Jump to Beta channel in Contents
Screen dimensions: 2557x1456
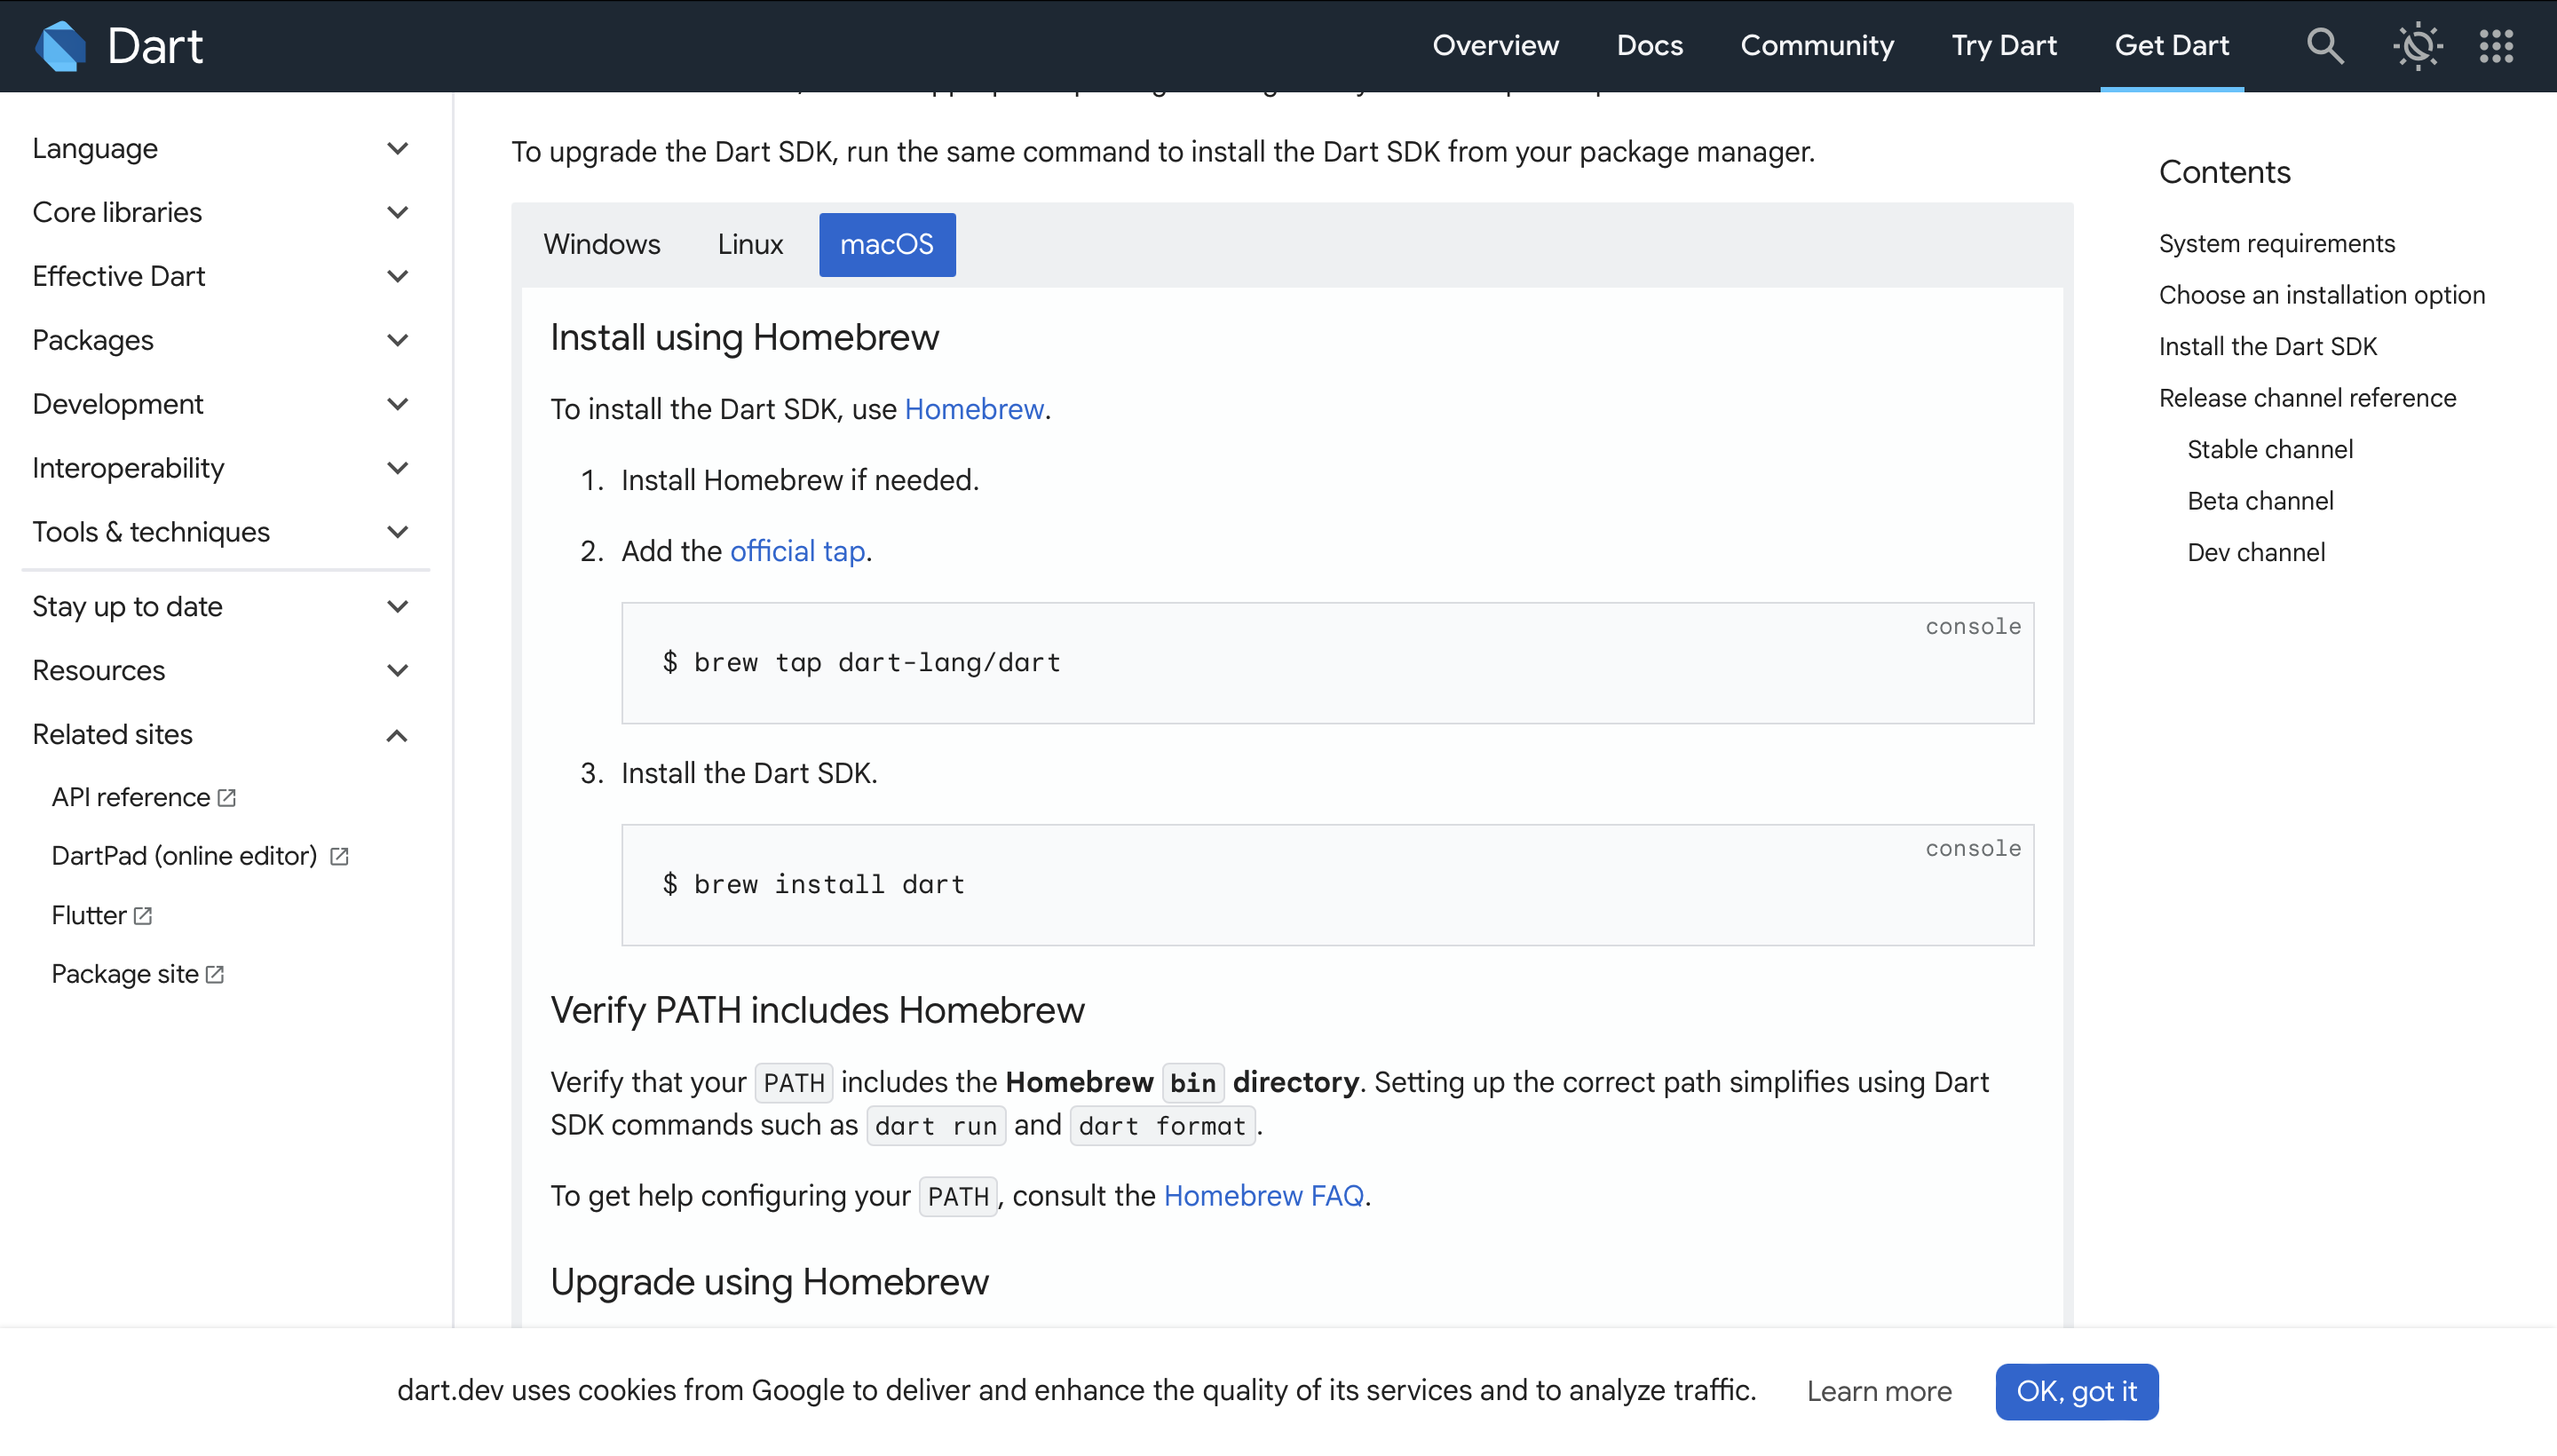(x=2260, y=501)
